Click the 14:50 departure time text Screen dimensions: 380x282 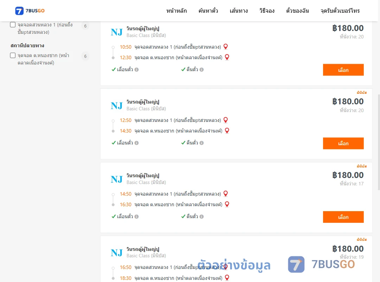(126, 194)
